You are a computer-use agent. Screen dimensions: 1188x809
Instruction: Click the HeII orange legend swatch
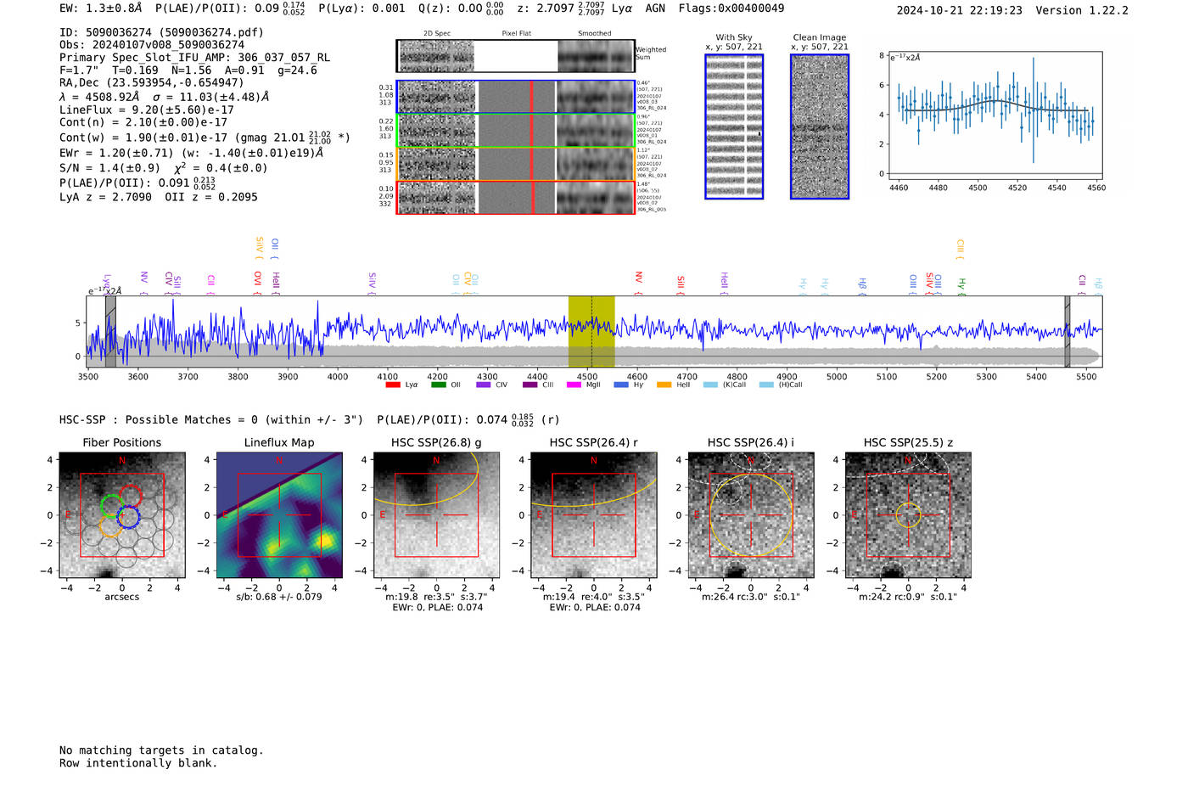click(x=664, y=385)
